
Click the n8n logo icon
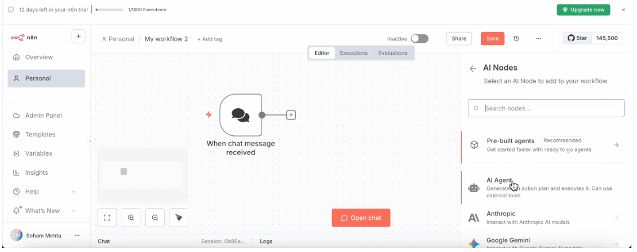coord(17,37)
